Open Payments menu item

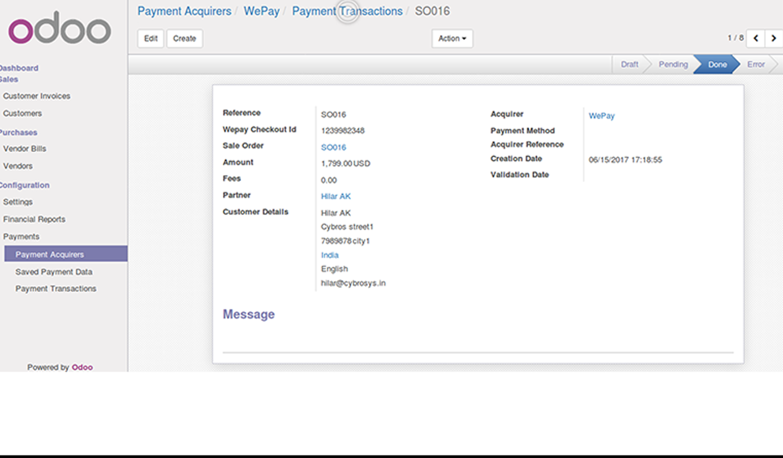click(21, 236)
